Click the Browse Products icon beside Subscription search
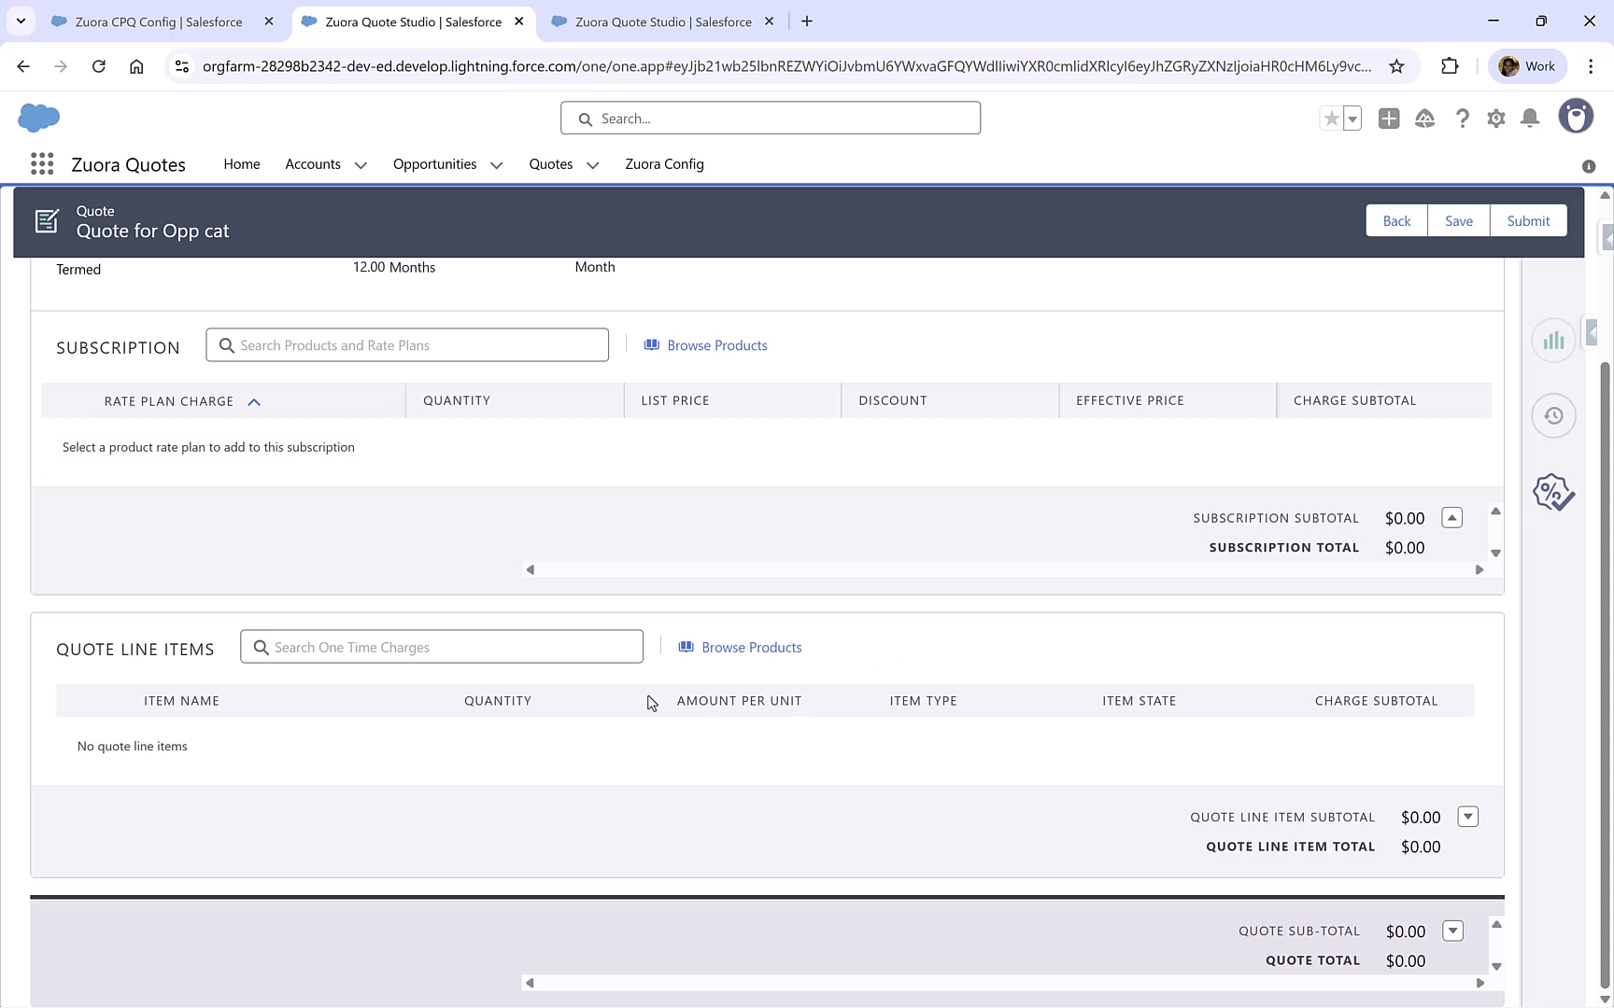 click(651, 344)
